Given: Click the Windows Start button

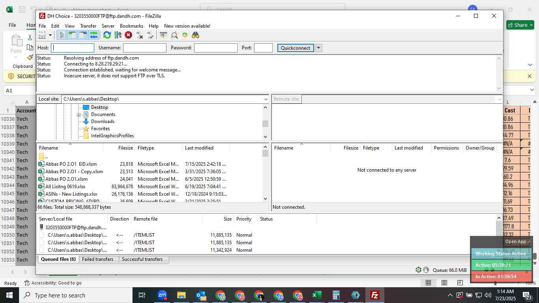Looking at the screenshot, I should click(9, 295).
